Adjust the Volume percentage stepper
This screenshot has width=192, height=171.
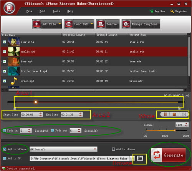[186, 124]
